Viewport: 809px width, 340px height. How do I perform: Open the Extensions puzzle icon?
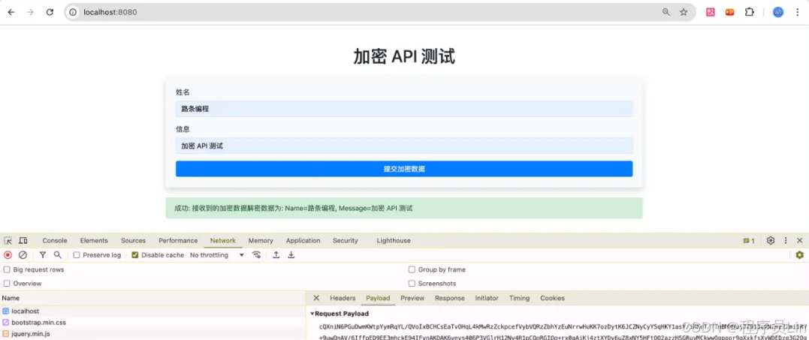point(749,12)
